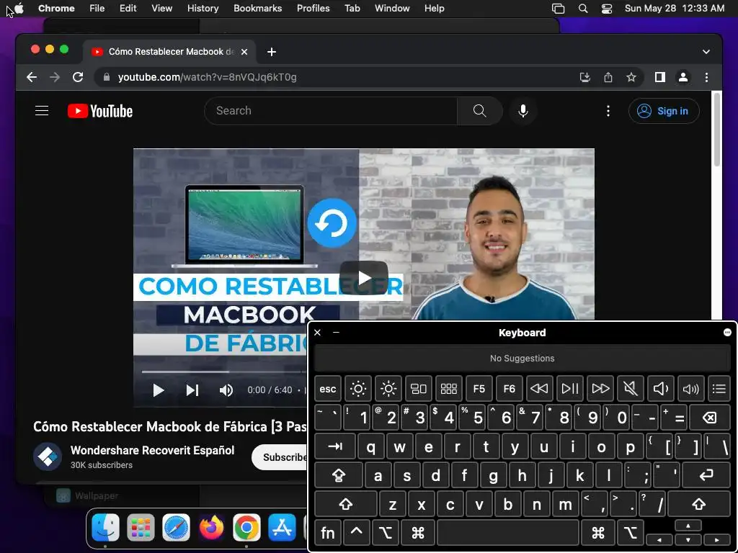The width and height of the screenshot is (738, 553).
Task: Open Chrome profile icon
Action: point(683,77)
